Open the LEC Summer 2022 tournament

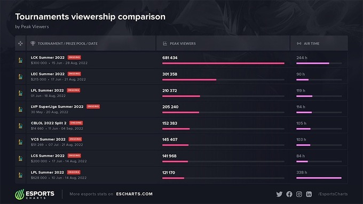[x=48, y=74]
